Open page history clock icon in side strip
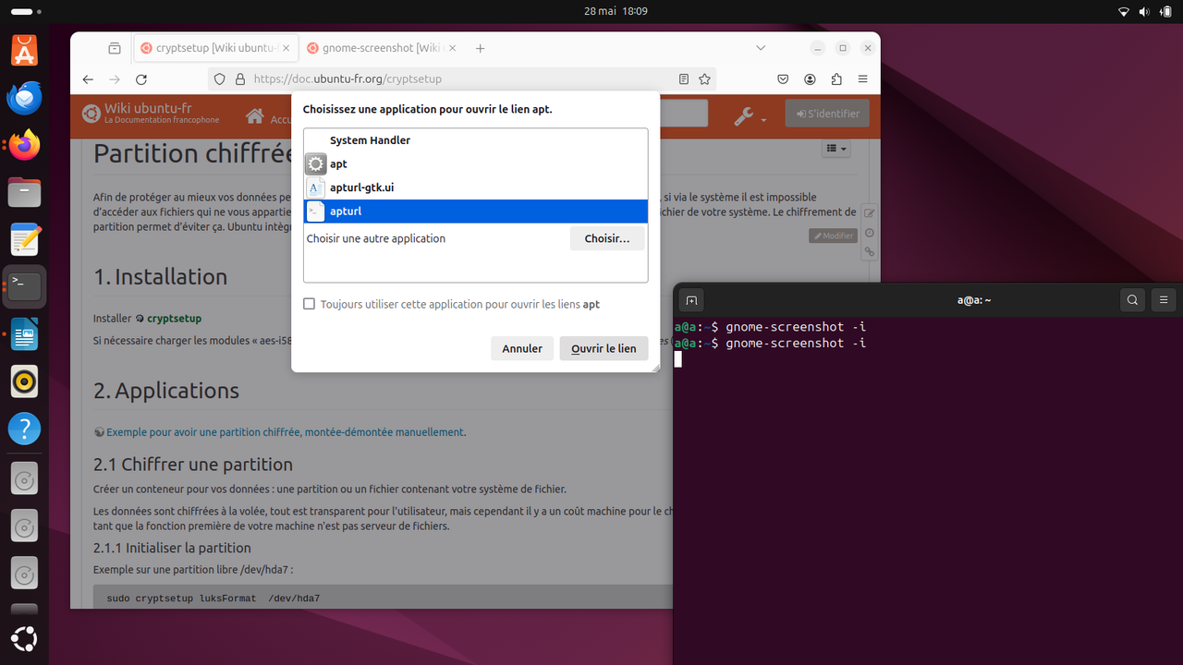The height and width of the screenshot is (665, 1183). [x=870, y=233]
